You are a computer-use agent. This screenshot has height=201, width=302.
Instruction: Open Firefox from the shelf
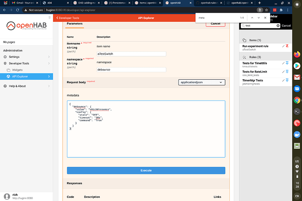[297, 54]
